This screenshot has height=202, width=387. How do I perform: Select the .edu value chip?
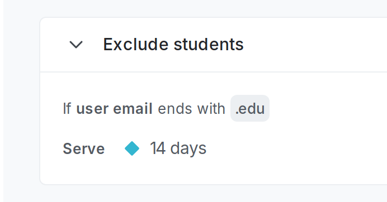coord(250,108)
